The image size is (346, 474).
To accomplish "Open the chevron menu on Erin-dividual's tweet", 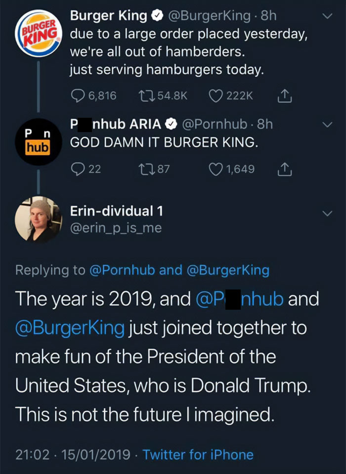I will click(x=326, y=213).
